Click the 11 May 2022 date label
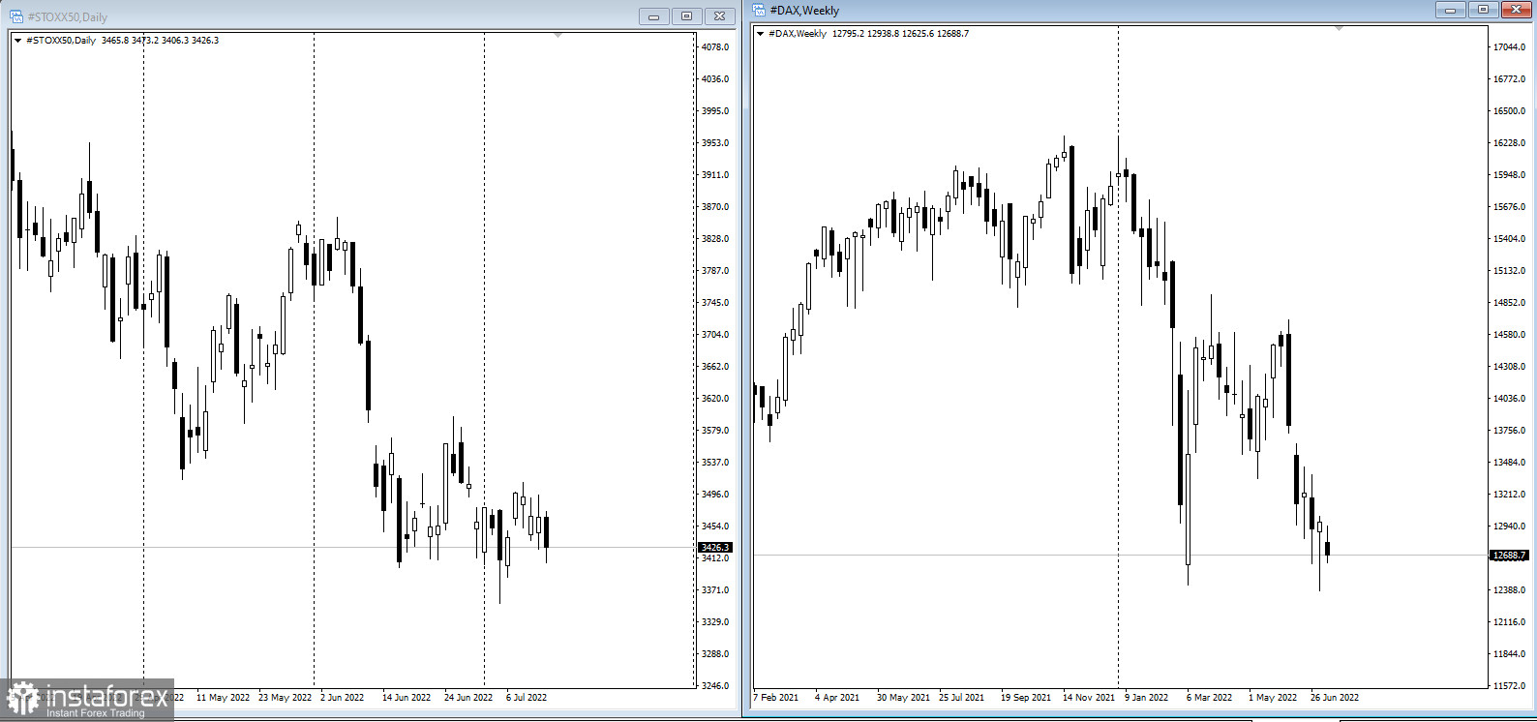 pos(223,698)
